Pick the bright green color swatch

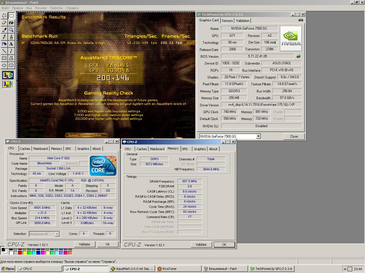point(29,252)
